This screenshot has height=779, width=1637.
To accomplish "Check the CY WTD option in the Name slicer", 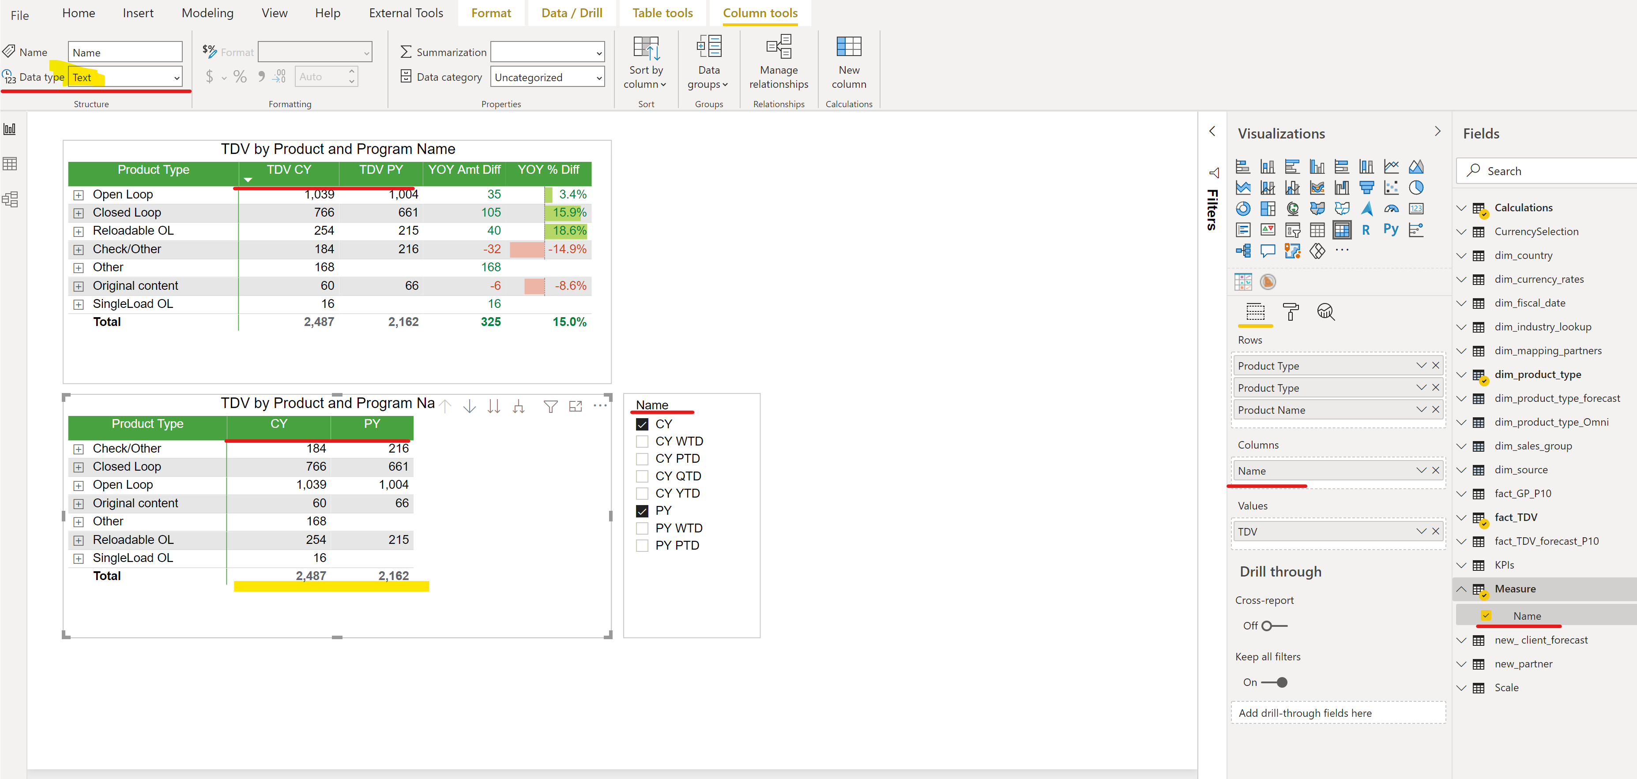I will 642,441.
